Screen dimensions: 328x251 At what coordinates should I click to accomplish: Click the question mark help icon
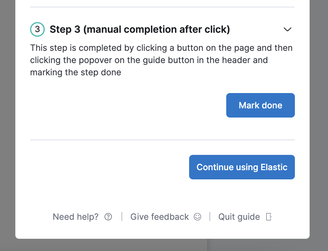coord(108,217)
